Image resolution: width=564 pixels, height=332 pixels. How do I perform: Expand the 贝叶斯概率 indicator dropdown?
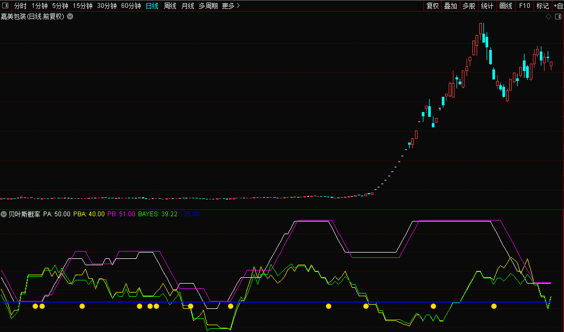click(x=4, y=215)
